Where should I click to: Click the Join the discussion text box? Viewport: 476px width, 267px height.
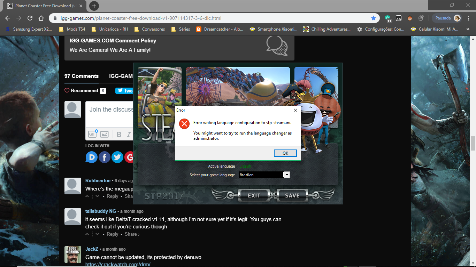point(110,114)
